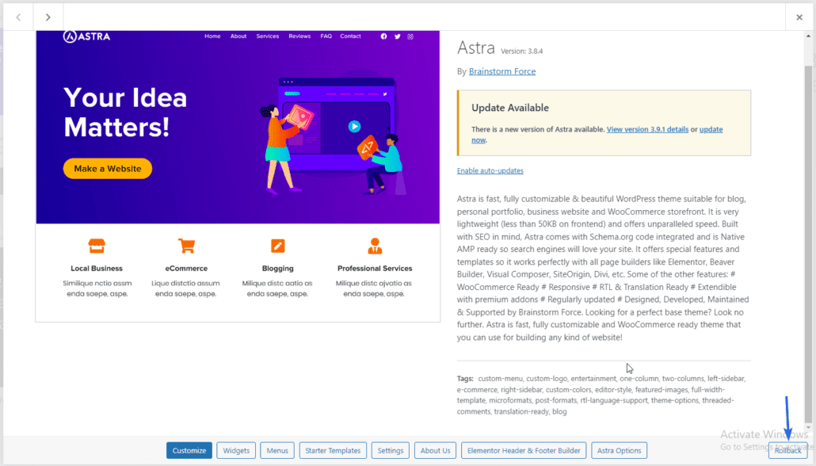Click the Astra theme title text
This screenshot has width=816, height=466.
click(x=476, y=48)
